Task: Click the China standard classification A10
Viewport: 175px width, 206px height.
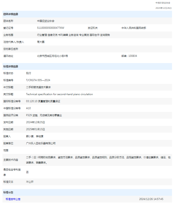Action: [28, 108]
